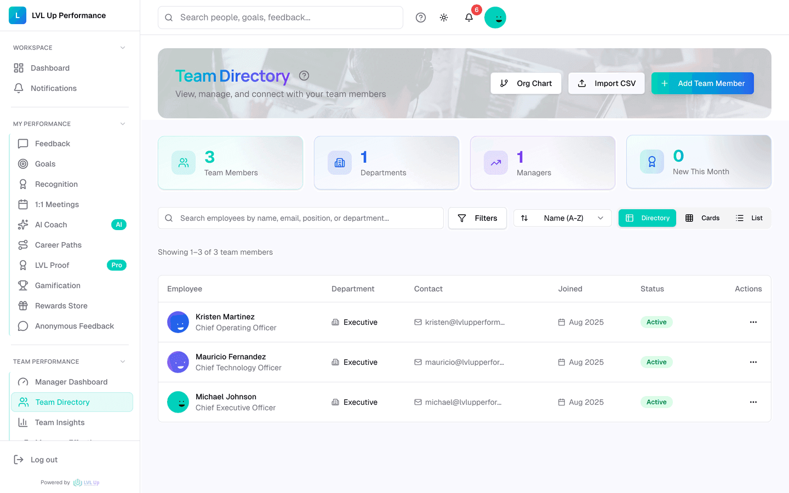Click the New This Month award icon tile
This screenshot has height=493, width=789.
652,162
